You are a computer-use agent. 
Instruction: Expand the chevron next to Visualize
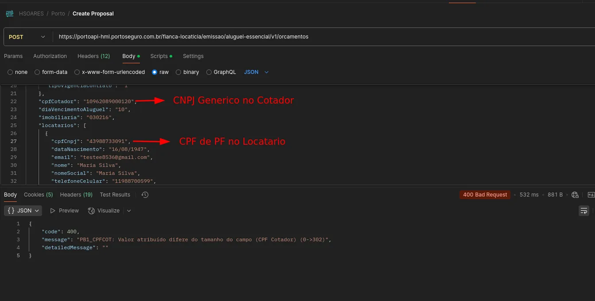129,211
